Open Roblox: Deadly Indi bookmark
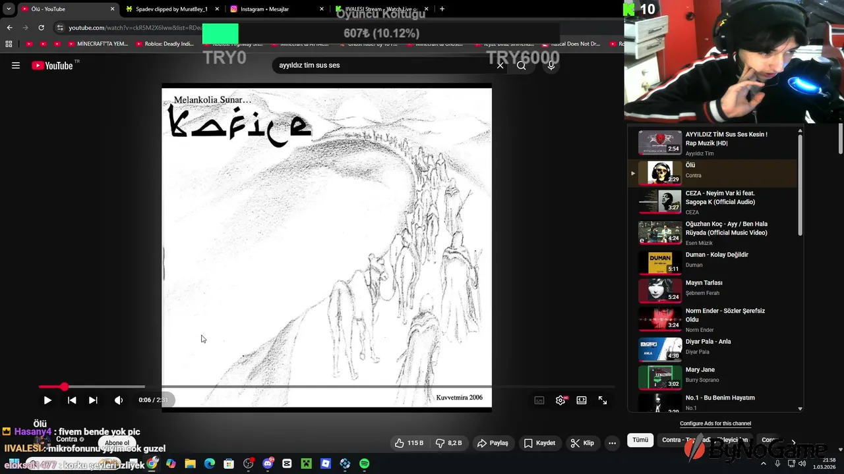844x474 pixels. tap(164, 44)
